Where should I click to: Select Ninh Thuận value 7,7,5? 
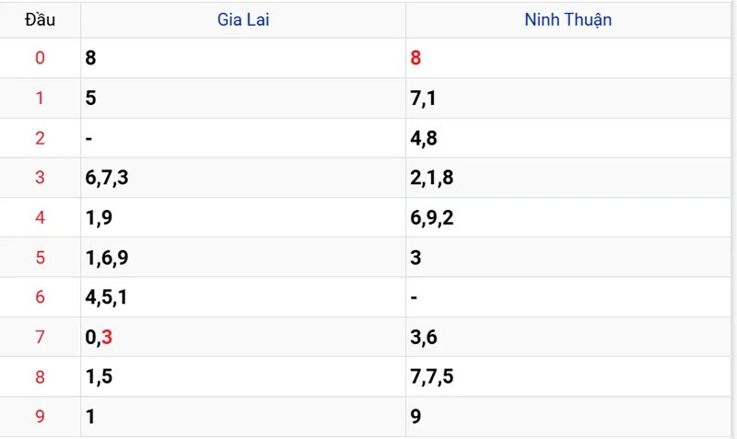(431, 376)
